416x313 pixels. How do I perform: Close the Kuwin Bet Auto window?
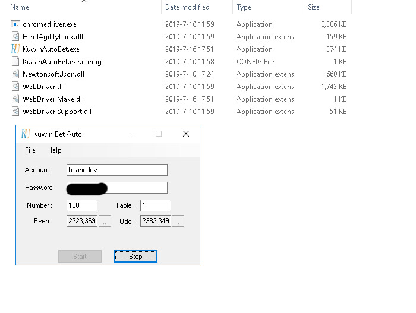click(x=186, y=134)
